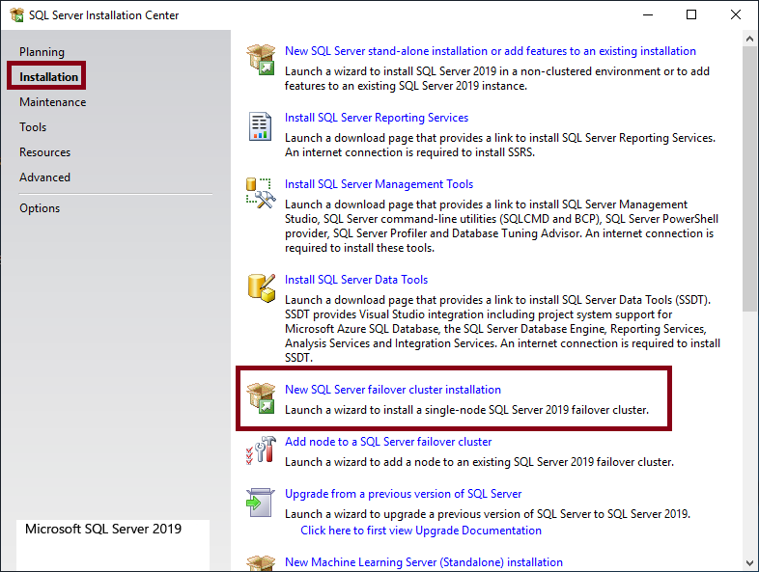
Task: Open Install SQL Server Reporting Services link
Action: (377, 118)
